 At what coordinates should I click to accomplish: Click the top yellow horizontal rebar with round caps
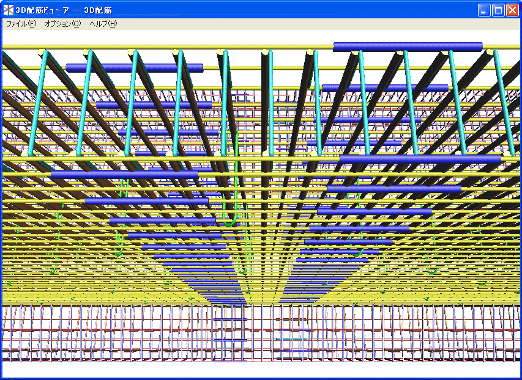tap(184, 47)
